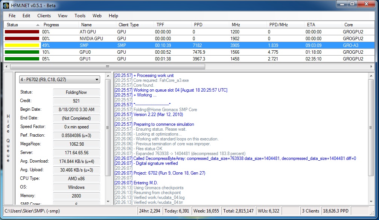This screenshot has width=379, height=220.
Task: Click the green status bar for GPU0
Action: coord(22,52)
